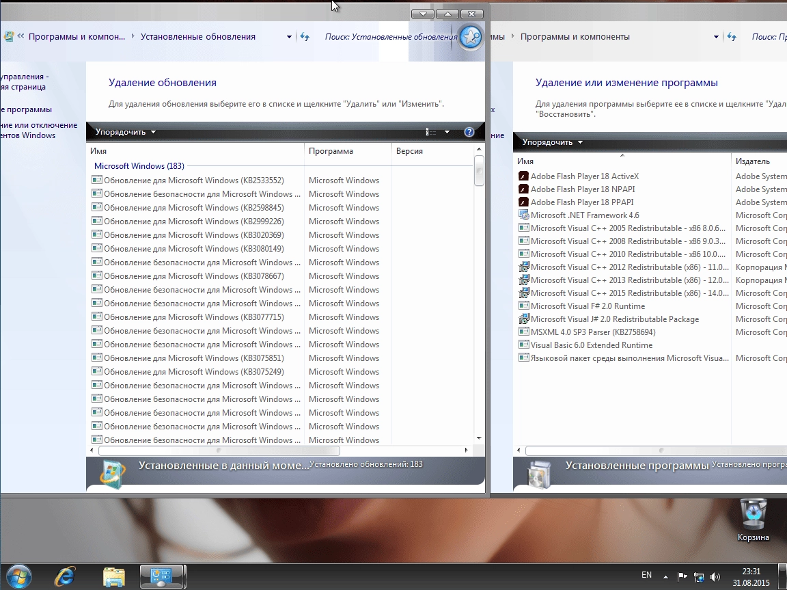Refresh the Installed Updates address bar
Viewport: 787px width, 590px height.
305,37
